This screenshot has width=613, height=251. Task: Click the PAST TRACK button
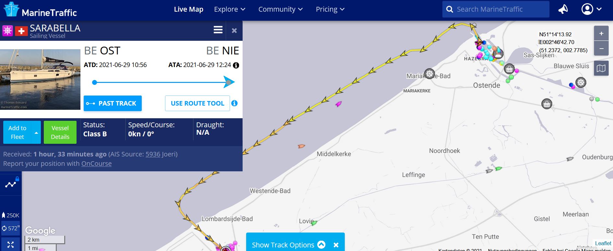(x=113, y=103)
